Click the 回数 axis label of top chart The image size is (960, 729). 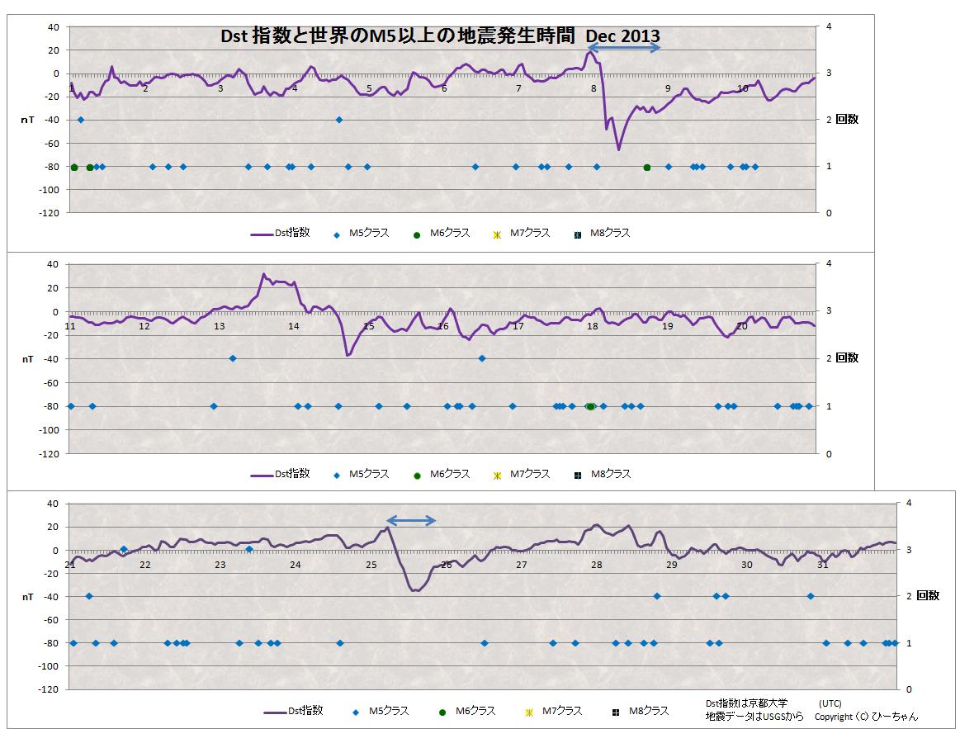847,120
